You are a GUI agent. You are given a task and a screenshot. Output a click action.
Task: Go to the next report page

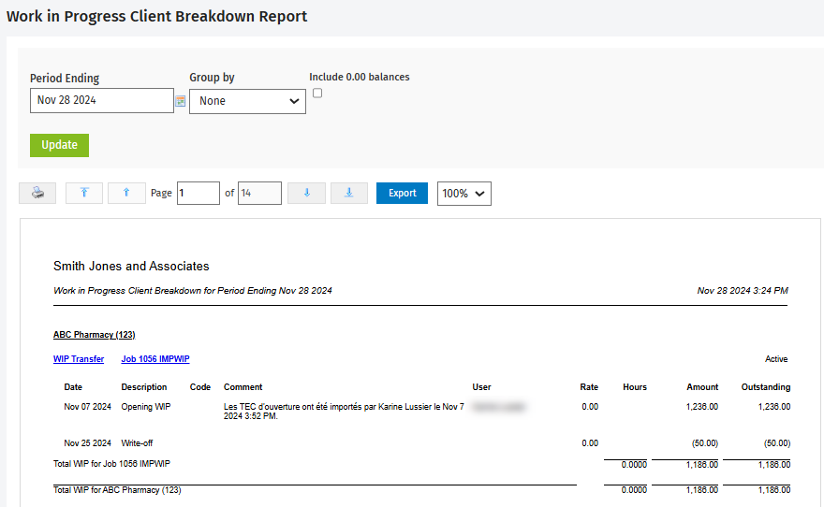click(x=307, y=193)
